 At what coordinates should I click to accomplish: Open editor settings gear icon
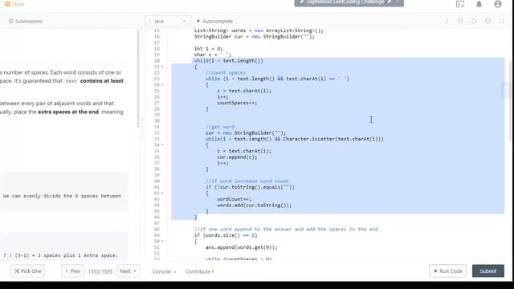pos(487,21)
